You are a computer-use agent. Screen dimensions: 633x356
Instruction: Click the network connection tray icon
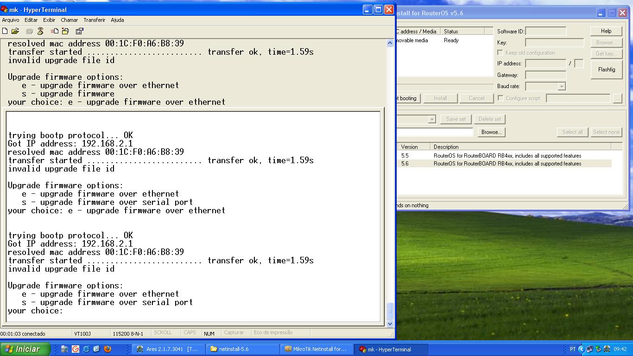point(590,349)
